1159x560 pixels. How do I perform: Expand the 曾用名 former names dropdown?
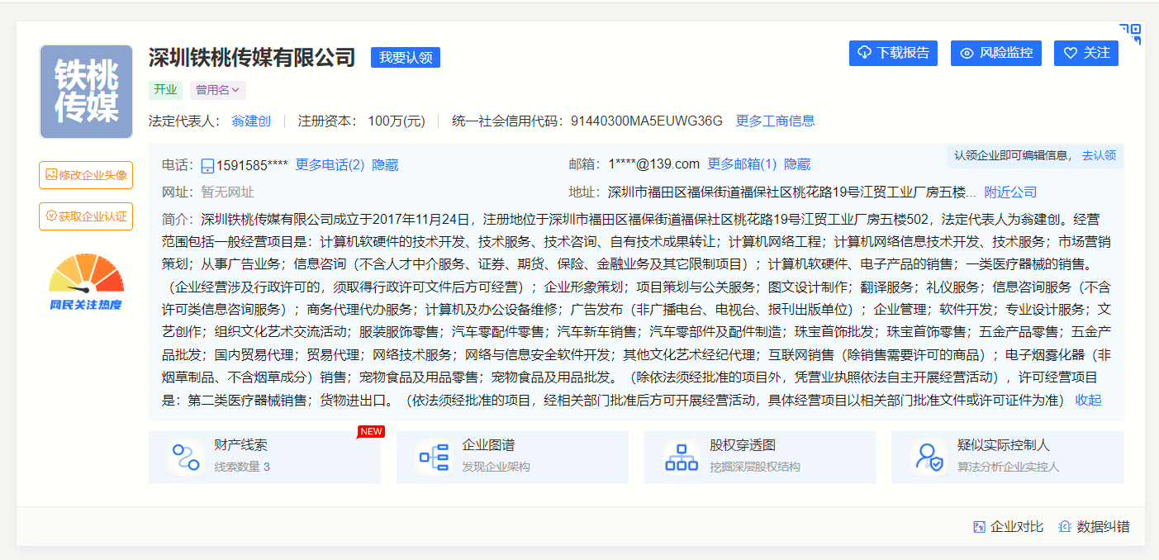pyautogui.click(x=217, y=89)
